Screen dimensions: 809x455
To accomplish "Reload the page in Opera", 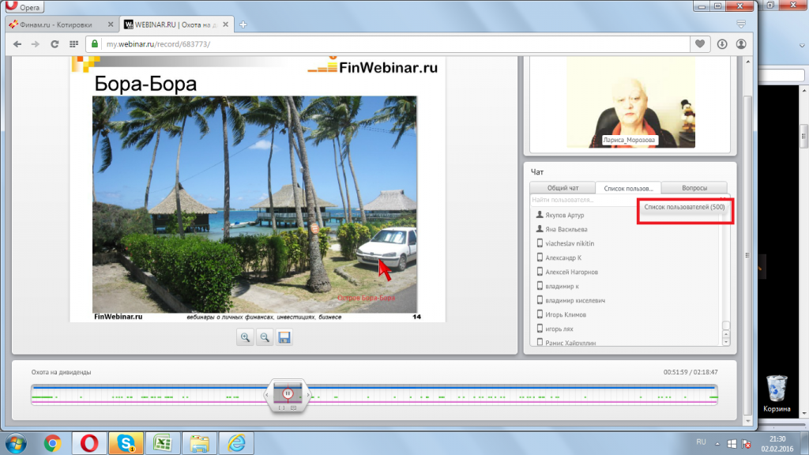I will (x=55, y=44).
